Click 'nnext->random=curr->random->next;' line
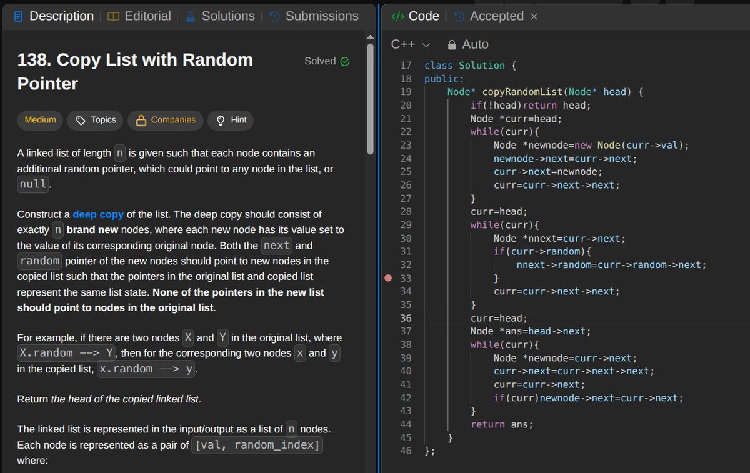Viewport: 750px width, 473px height. coord(611,265)
